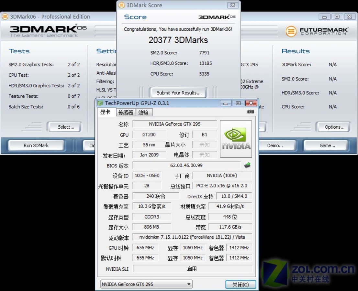The image size is (358, 291).
Task: Click the GPU-Z title bar app icon
Action: click(100, 103)
